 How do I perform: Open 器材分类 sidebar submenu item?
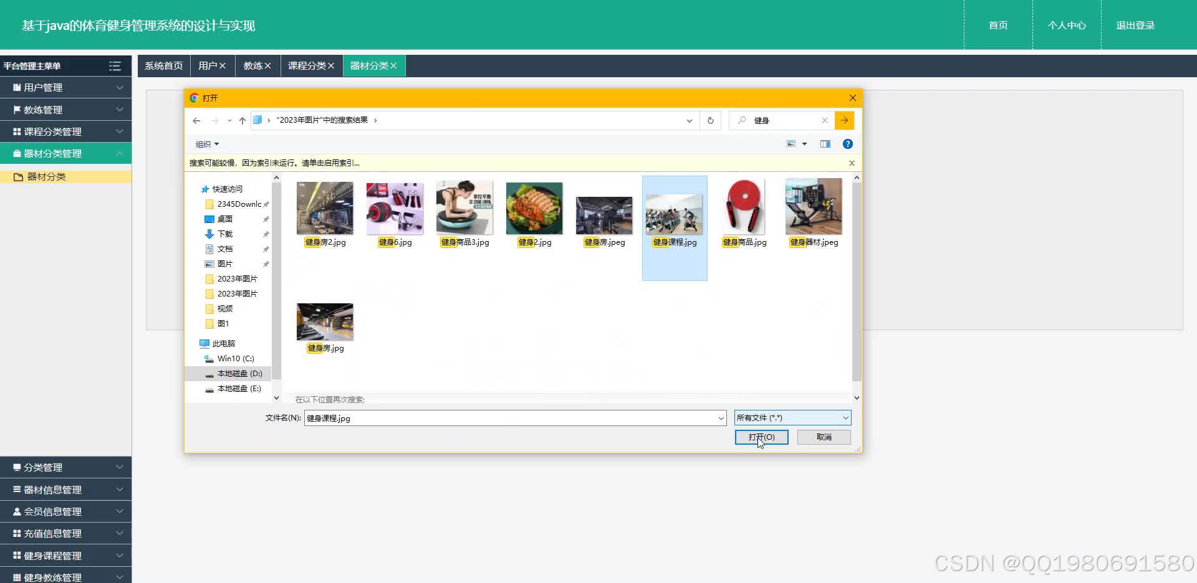click(65, 177)
